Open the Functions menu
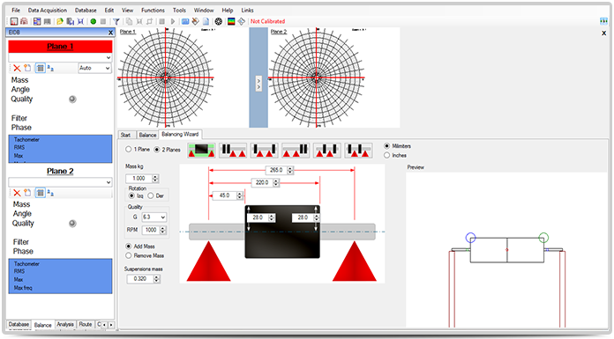The image size is (614, 339). pos(153,11)
